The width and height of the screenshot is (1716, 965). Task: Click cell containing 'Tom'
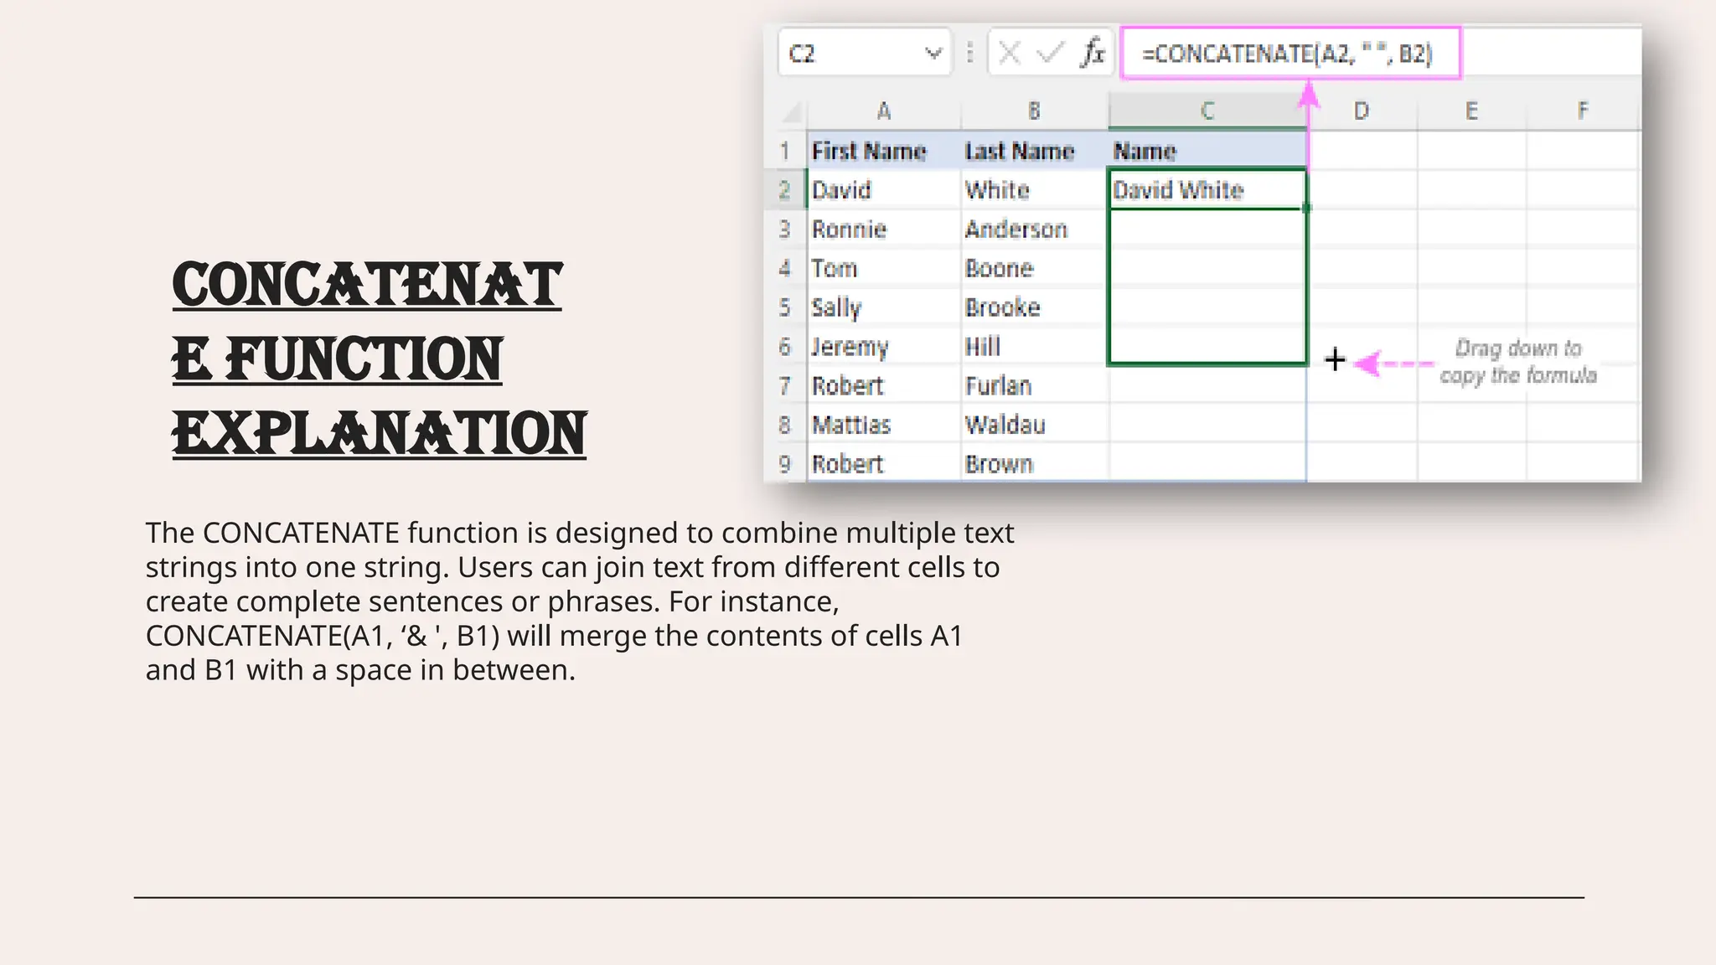coord(884,268)
